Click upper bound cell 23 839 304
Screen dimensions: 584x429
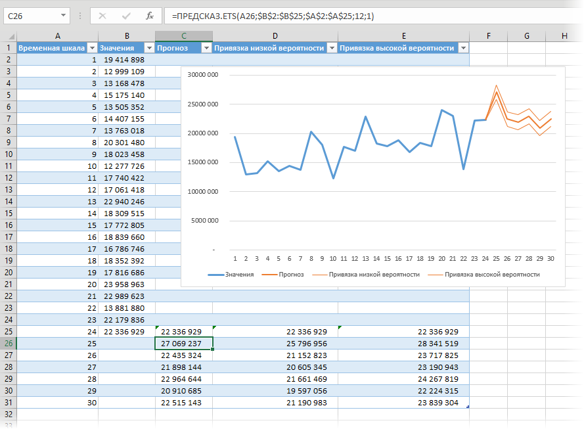point(404,403)
